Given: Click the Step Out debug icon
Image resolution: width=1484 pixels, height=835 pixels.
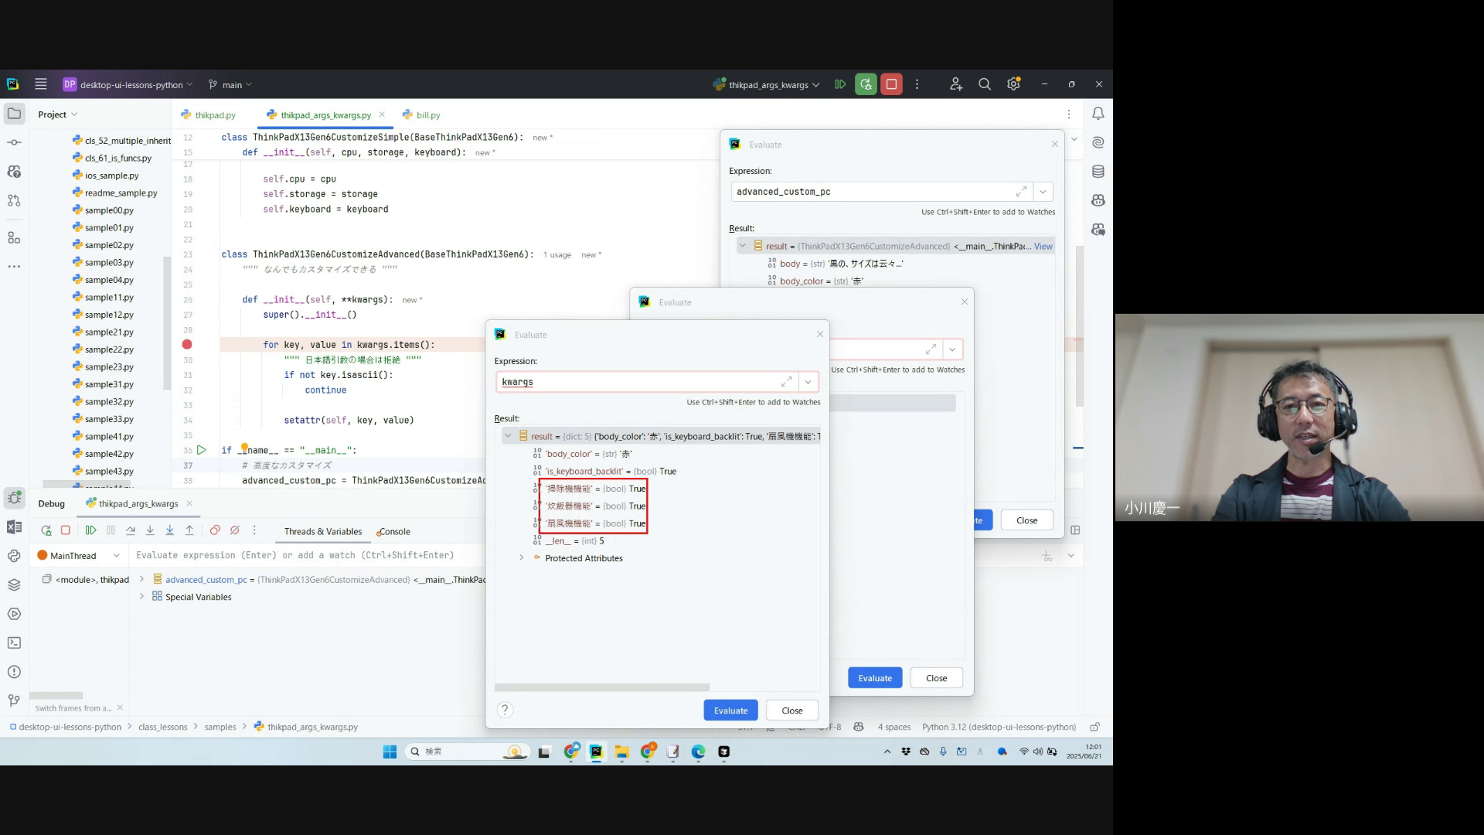Looking at the screenshot, I should (189, 530).
